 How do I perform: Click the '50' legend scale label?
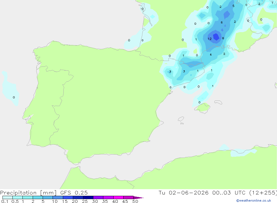[x=135, y=201]
